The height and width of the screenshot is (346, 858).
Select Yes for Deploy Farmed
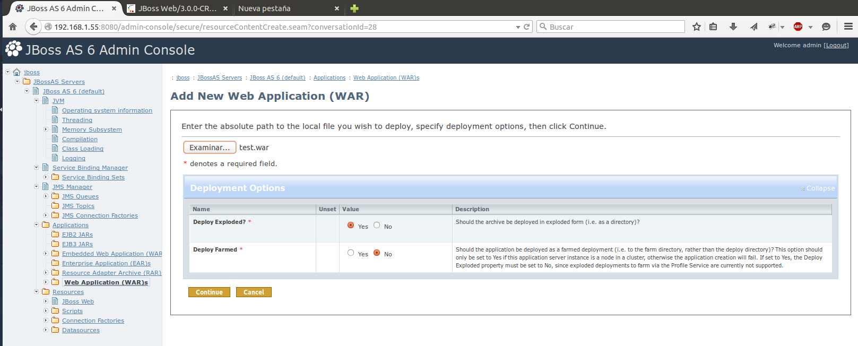point(351,253)
